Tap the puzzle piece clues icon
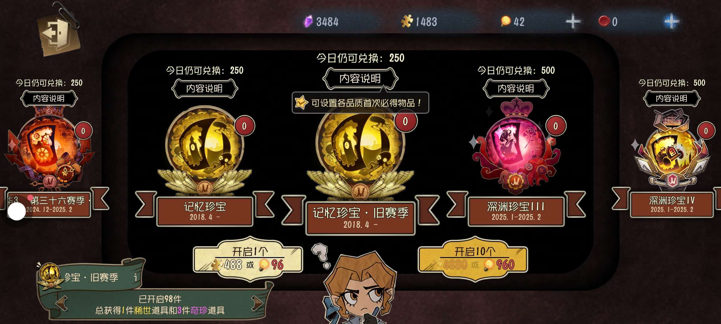This screenshot has height=324, width=721. pyautogui.click(x=407, y=22)
